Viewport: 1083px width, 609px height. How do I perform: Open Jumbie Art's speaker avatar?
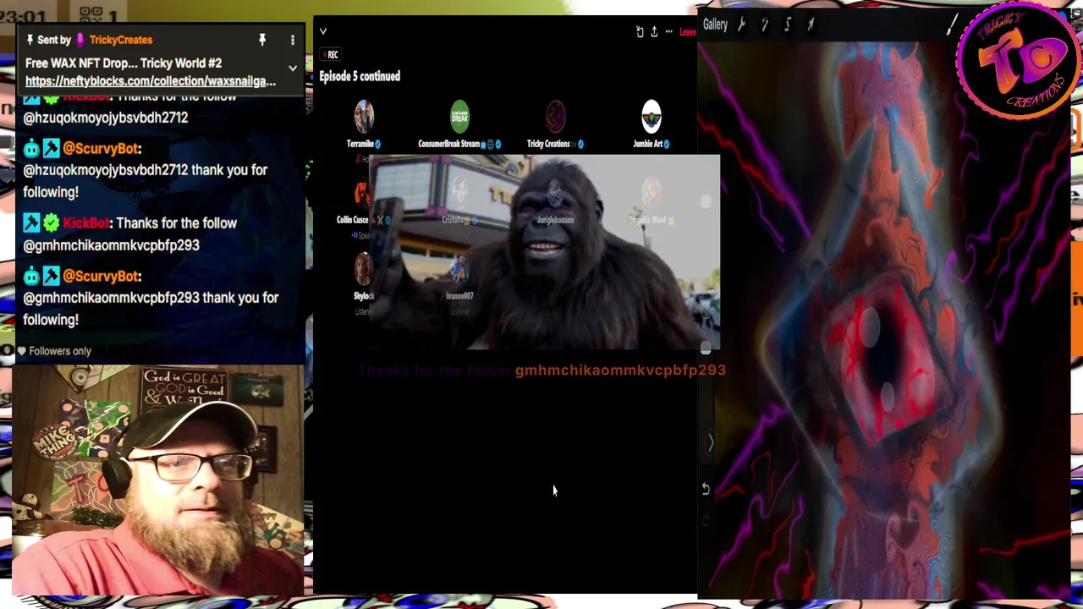point(651,117)
